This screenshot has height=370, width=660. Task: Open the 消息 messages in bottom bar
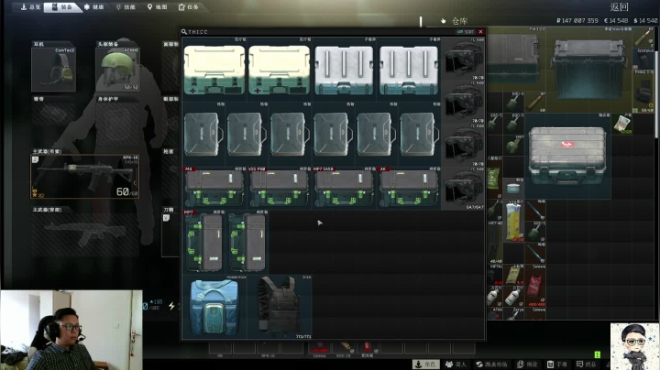point(587,365)
